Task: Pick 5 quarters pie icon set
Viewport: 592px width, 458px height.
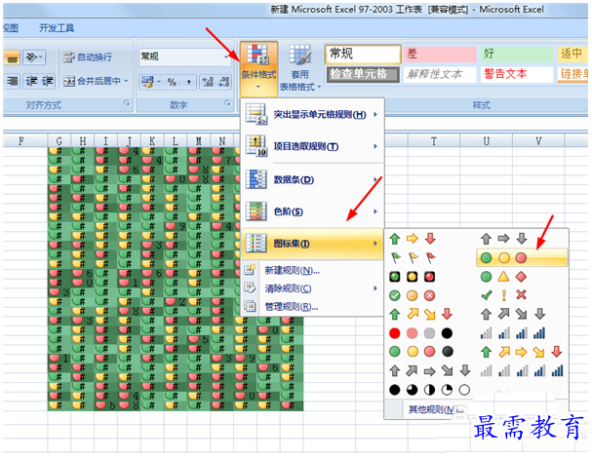Action: [x=430, y=390]
